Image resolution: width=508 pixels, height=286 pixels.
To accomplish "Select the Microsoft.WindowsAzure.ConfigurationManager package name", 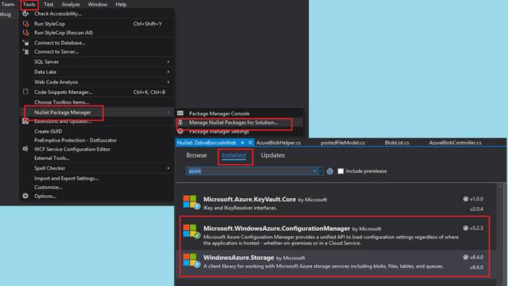I will [x=276, y=229].
